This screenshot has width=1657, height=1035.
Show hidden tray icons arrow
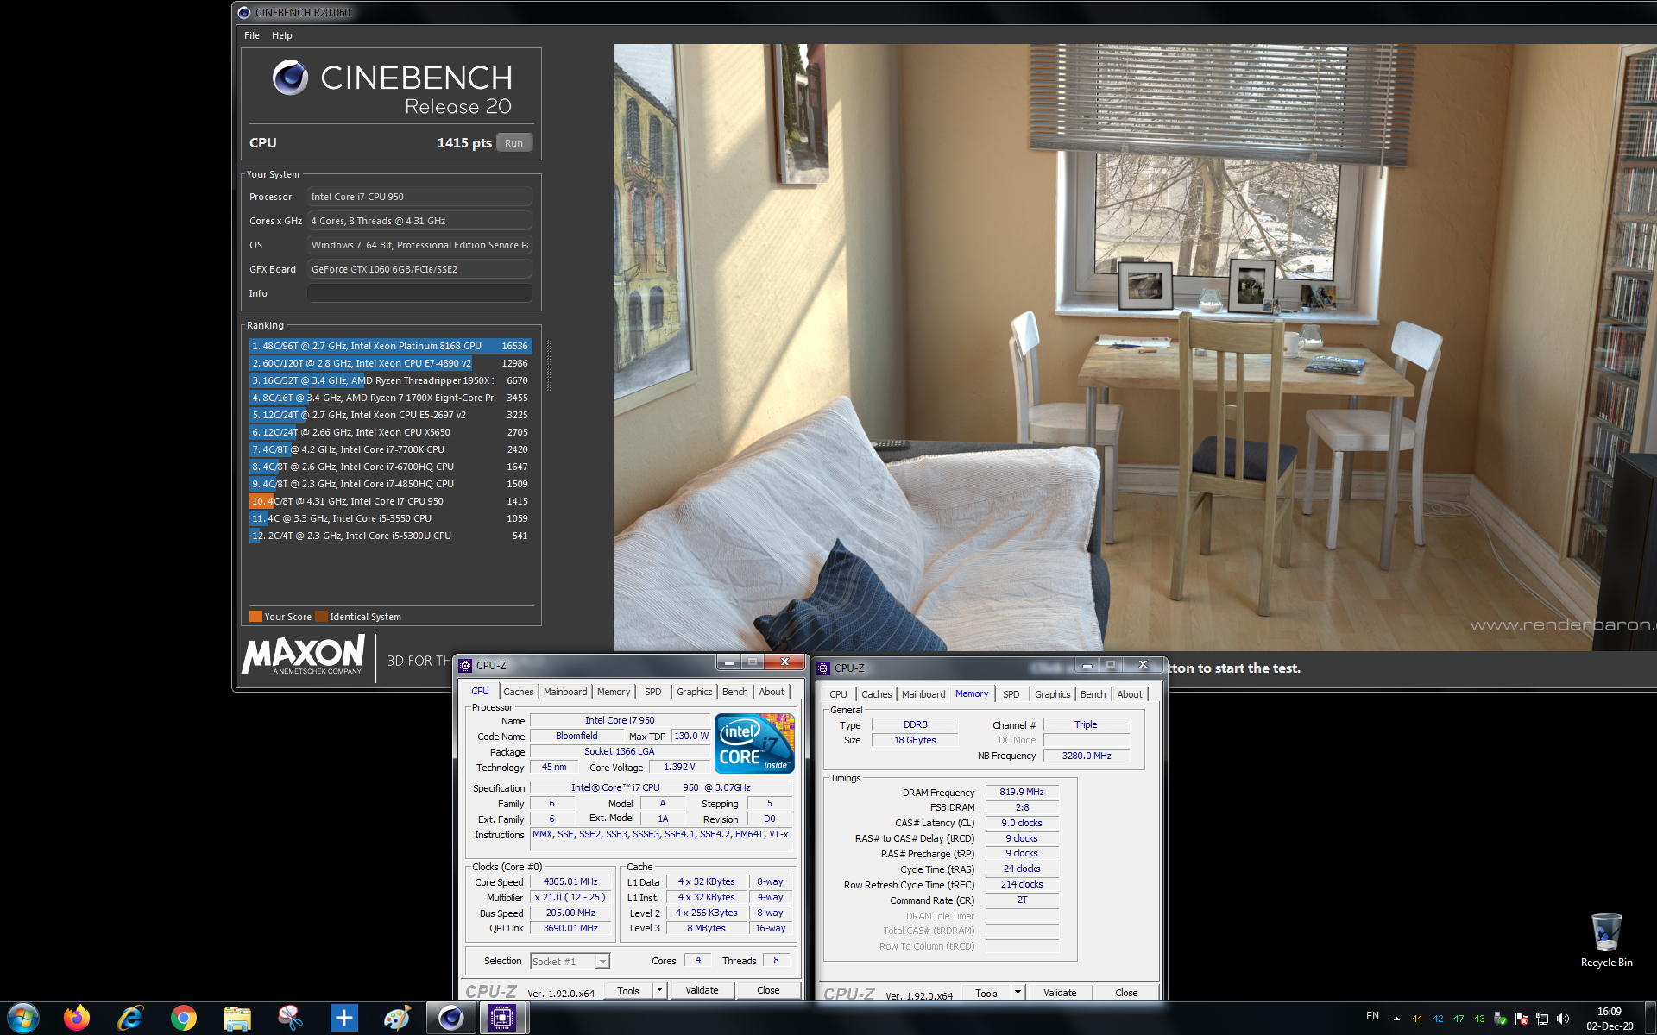point(1396,1019)
